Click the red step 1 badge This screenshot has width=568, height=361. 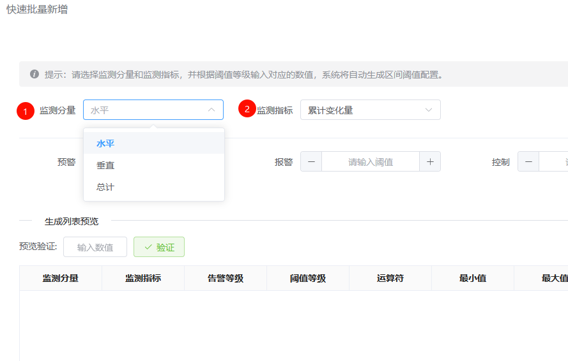click(x=26, y=111)
